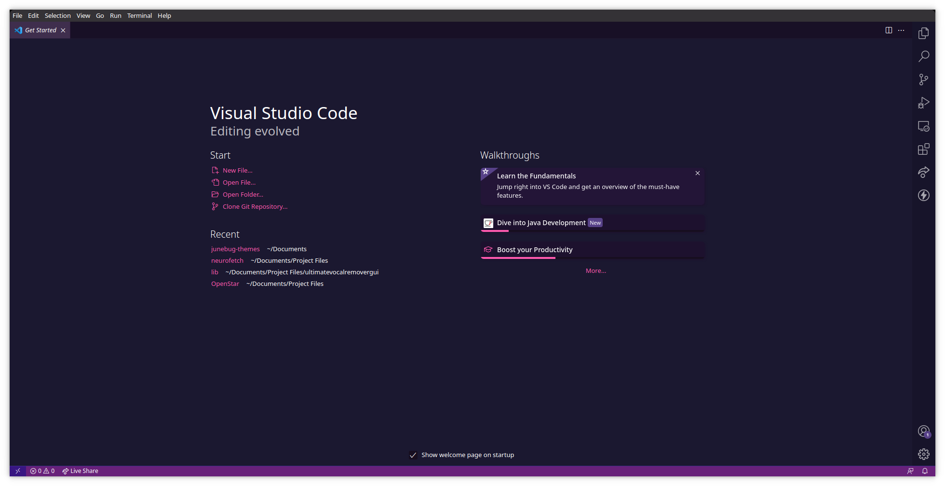Open recent folder junebug-themes
The image size is (945, 486).
(235, 249)
